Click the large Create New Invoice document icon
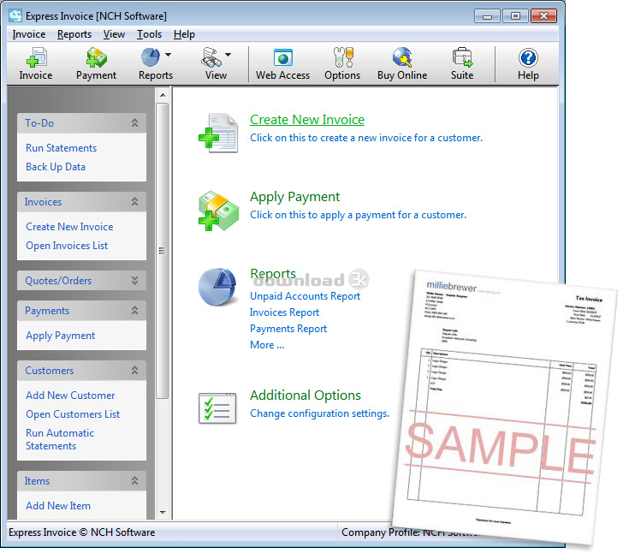Image resolution: width=623 pixels, height=559 pixels. click(218, 133)
